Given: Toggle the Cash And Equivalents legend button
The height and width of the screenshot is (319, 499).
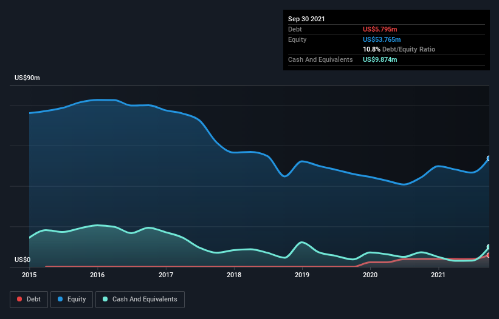Looking at the screenshot, I should [x=140, y=300].
